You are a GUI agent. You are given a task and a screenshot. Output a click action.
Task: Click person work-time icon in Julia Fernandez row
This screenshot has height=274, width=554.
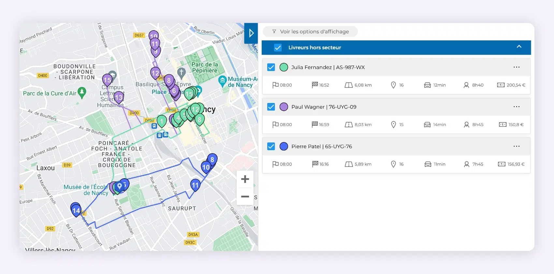pyautogui.click(x=466, y=85)
